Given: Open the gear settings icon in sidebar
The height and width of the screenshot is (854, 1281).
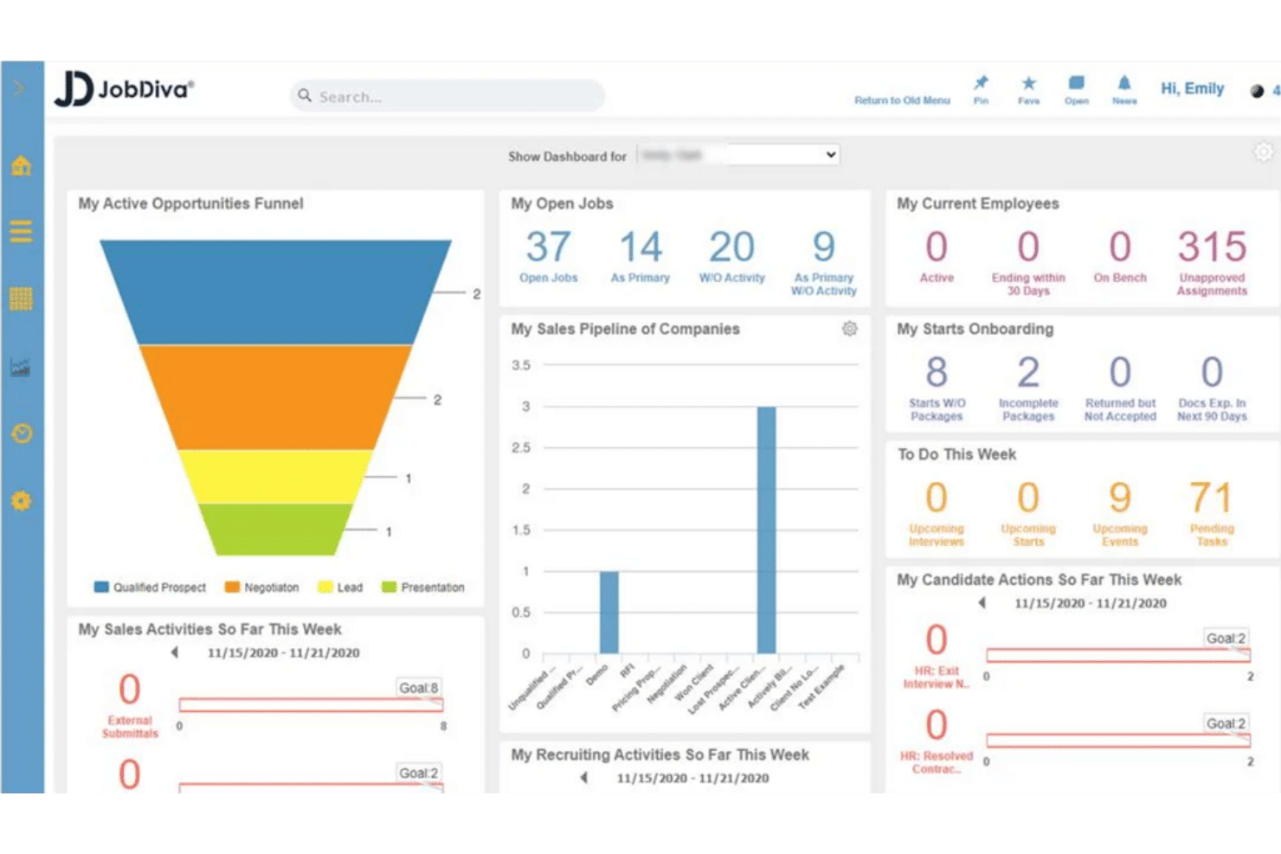Looking at the screenshot, I should (x=22, y=500).
